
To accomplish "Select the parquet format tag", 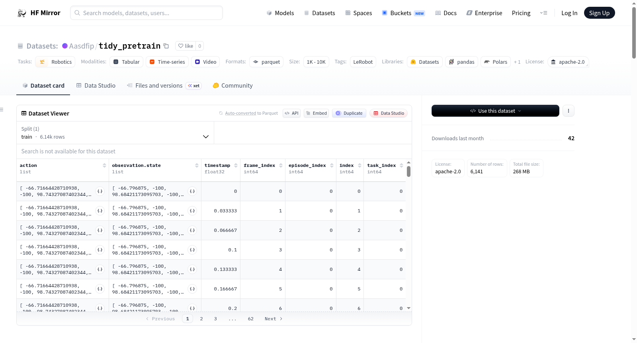I will [266, 62].
